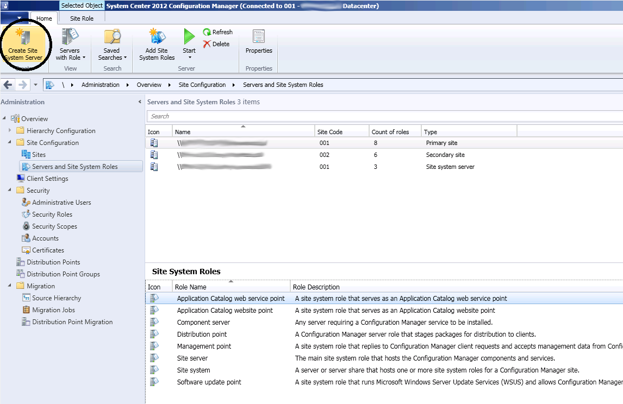Viewport: 623px width, 404px height.
Task: Select Sites in the tree
Action: point(34,154)
